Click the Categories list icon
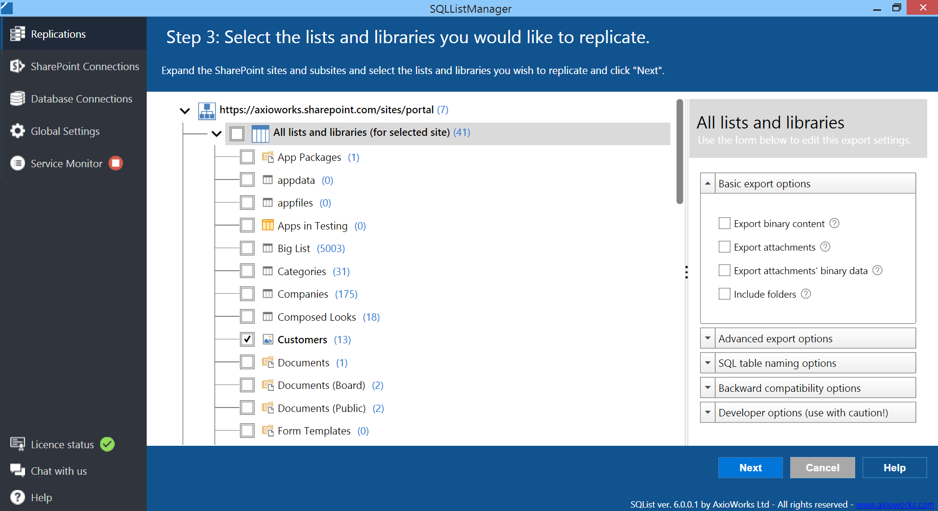The width and height of the screenshot is (938, 511). [267, 271]
